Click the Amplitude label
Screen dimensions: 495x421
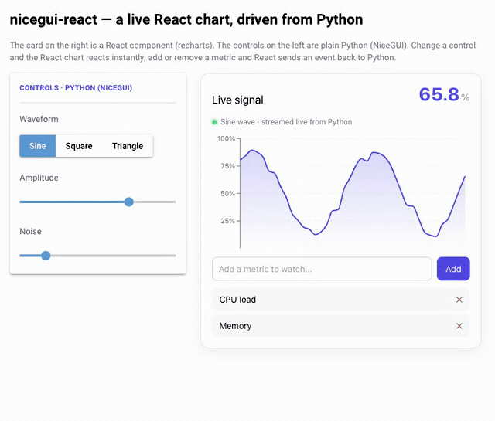click(x=39, y=178)
